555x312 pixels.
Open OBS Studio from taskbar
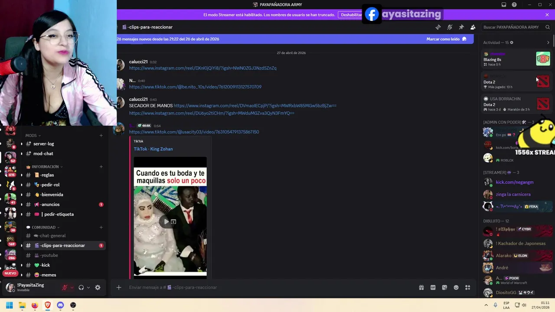click(x=73, y=305)
